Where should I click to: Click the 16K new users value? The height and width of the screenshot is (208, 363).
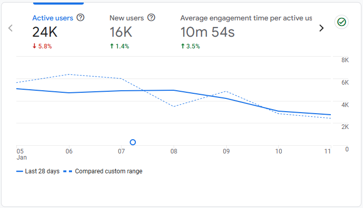(121, 32)
